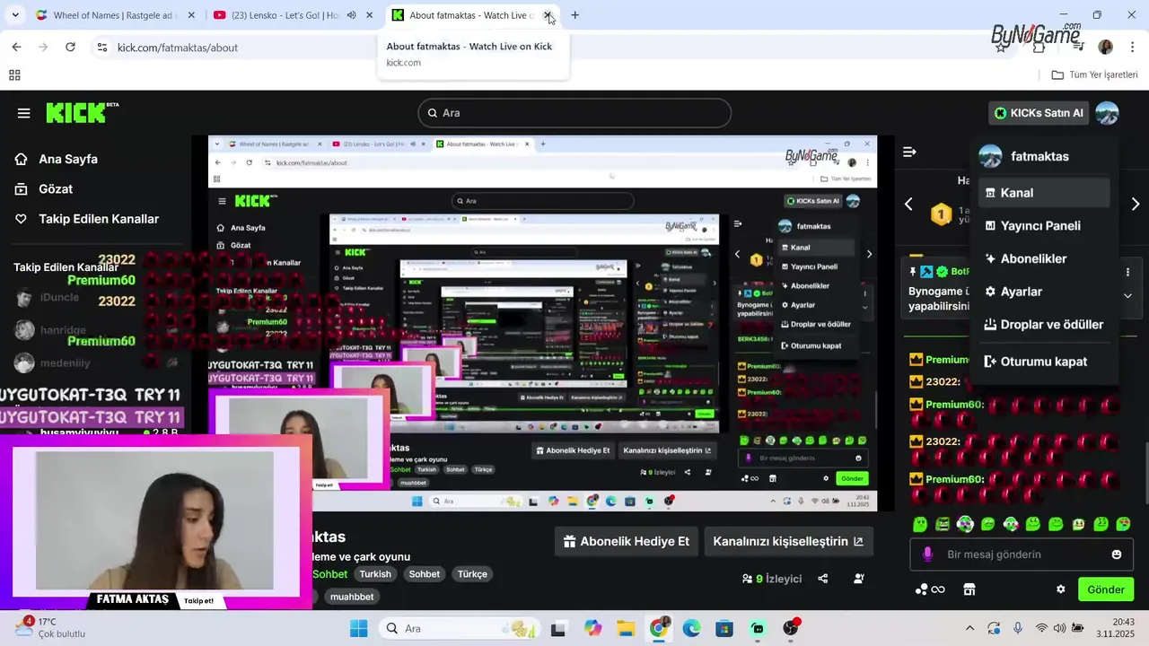Click Bir mesaj gönderin chat input

[x=1022, y=554]
